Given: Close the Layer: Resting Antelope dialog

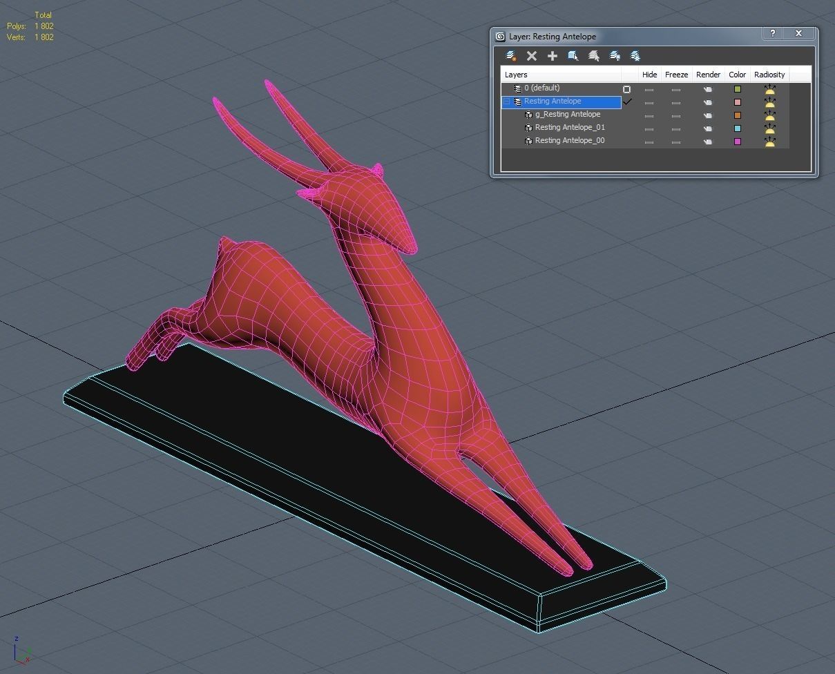Looking at the screenshot, I should 799,34.
